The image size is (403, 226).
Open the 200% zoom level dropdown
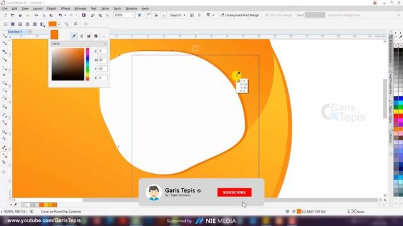pyautogui.click(x=133, y=15)
